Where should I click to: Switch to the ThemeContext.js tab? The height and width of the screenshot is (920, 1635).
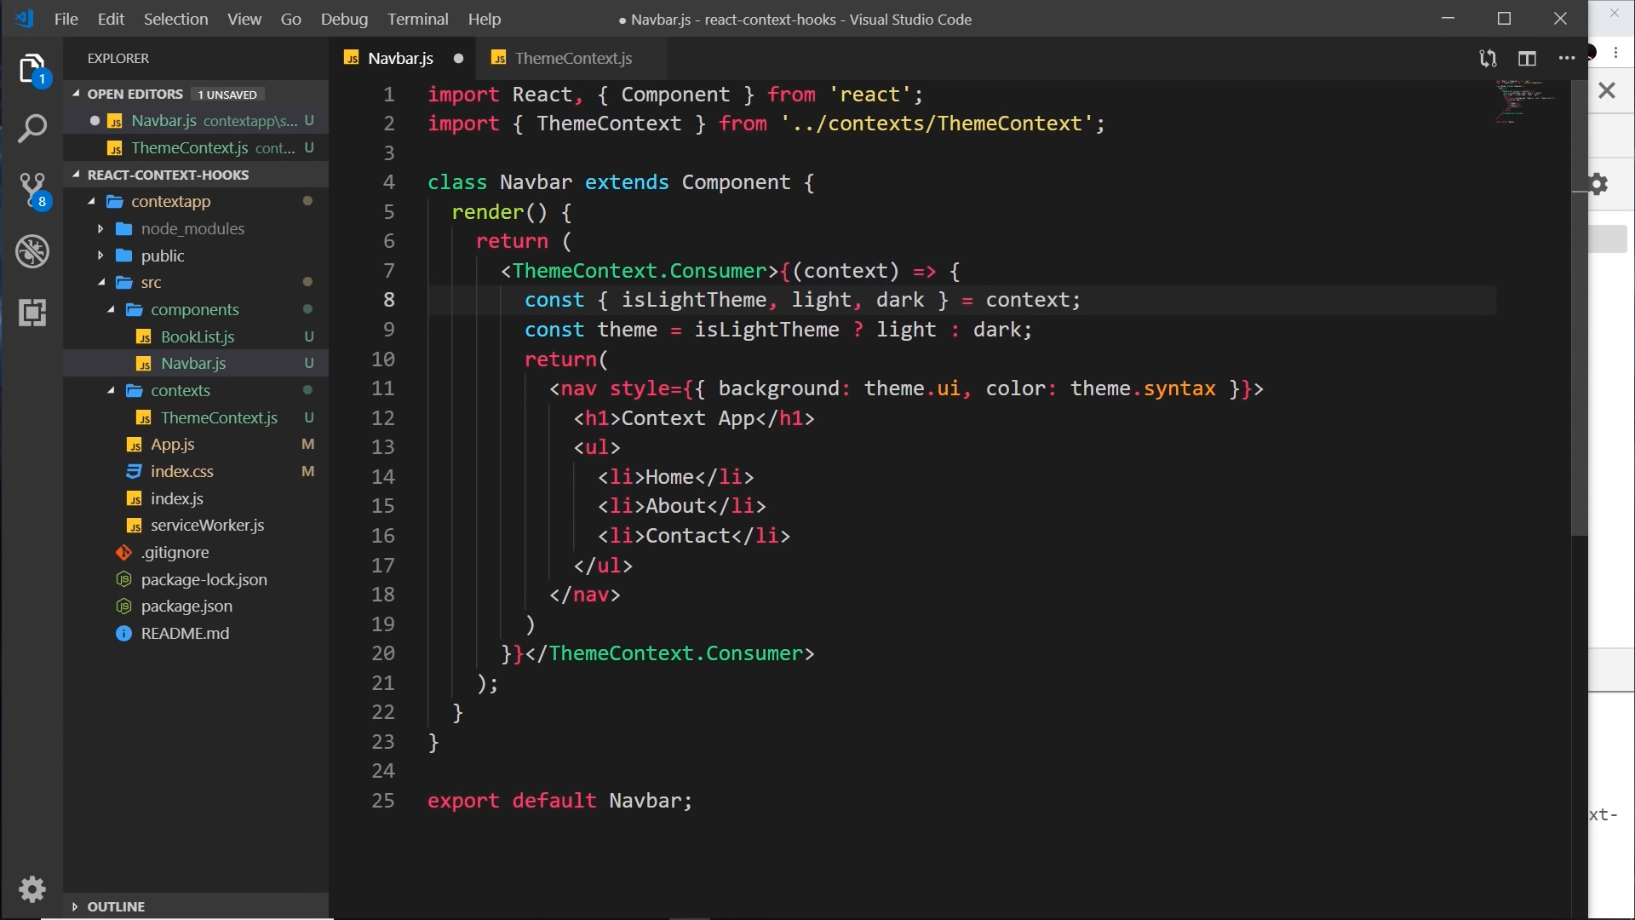(572, 58)
